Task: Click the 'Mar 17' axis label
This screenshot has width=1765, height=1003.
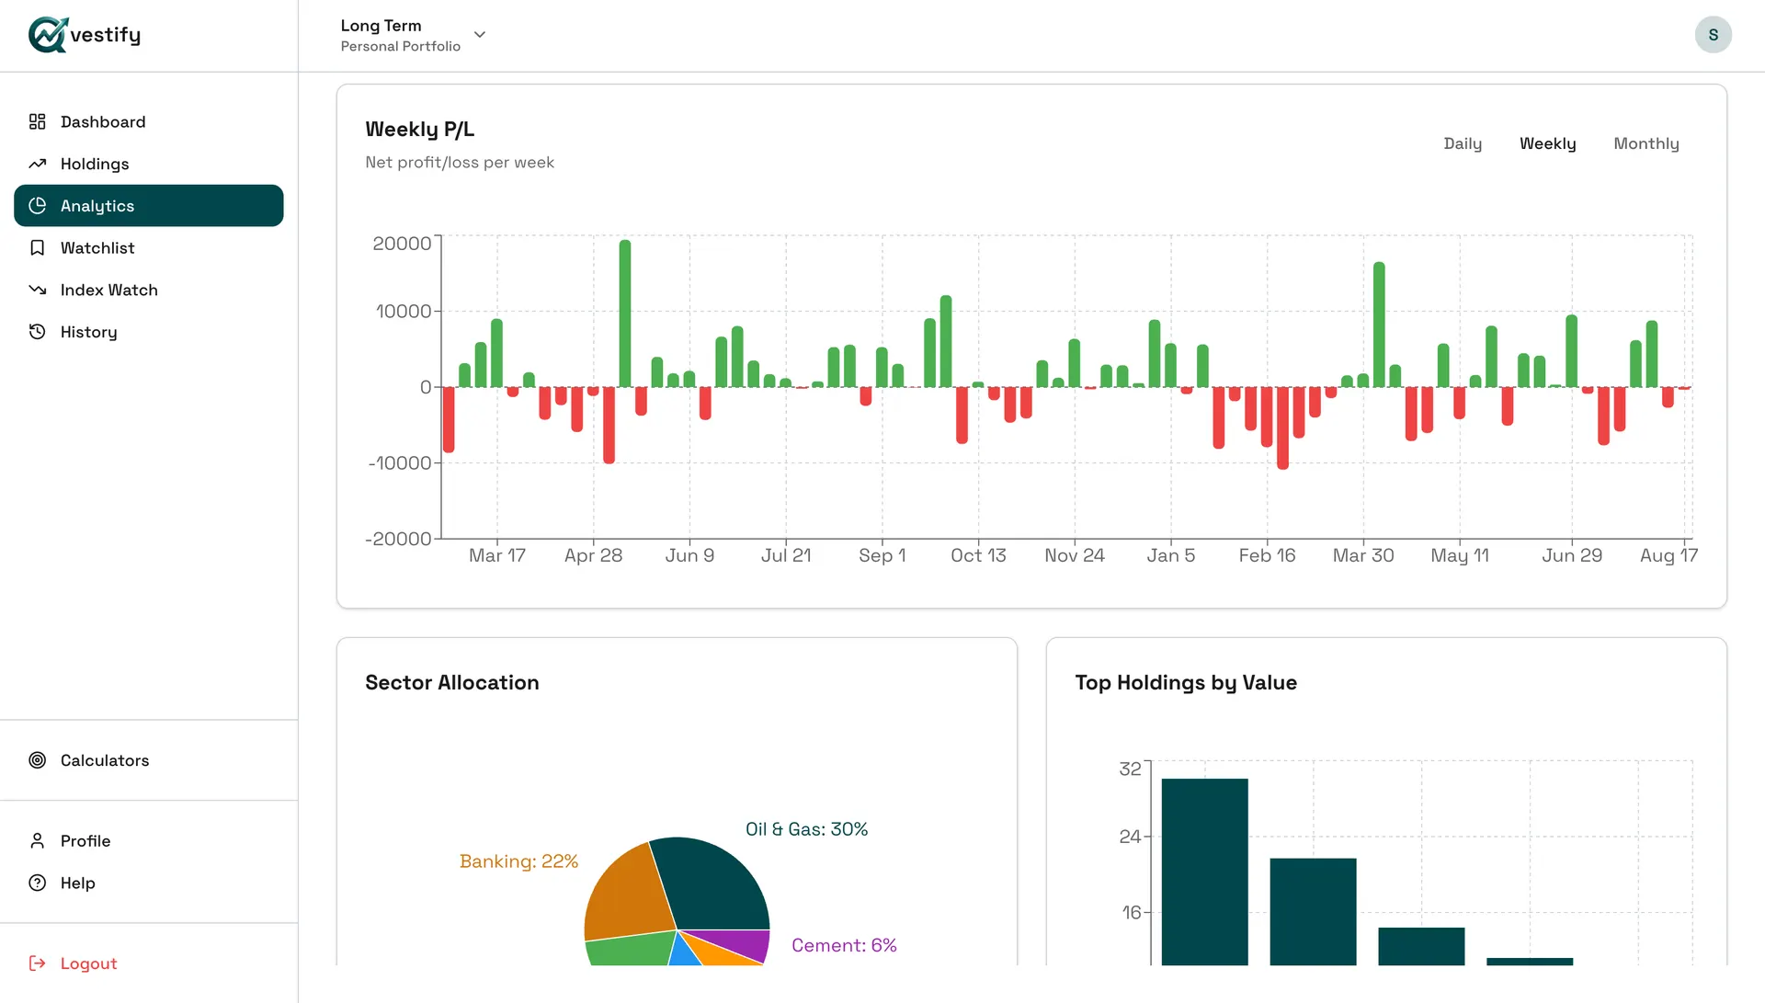Action: click(x=496, y=555)
